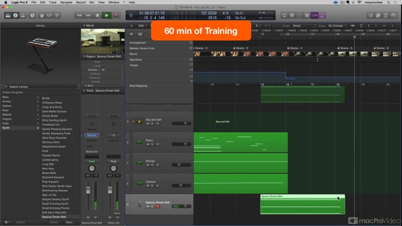Image resolution: width=402 pixels, height=226 pixels.
Task: Click the catch/up arrow button beside Edit
Action: point(131,26)
